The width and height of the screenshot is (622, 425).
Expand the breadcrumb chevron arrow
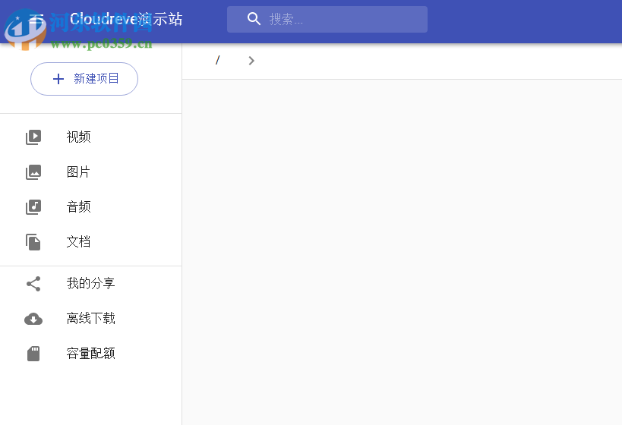[251, 61]
